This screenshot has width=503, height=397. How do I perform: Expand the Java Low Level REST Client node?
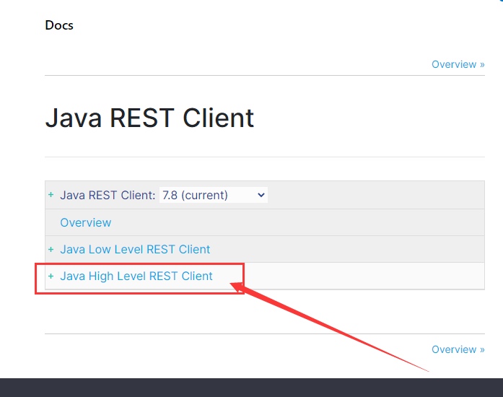point(51,250)
